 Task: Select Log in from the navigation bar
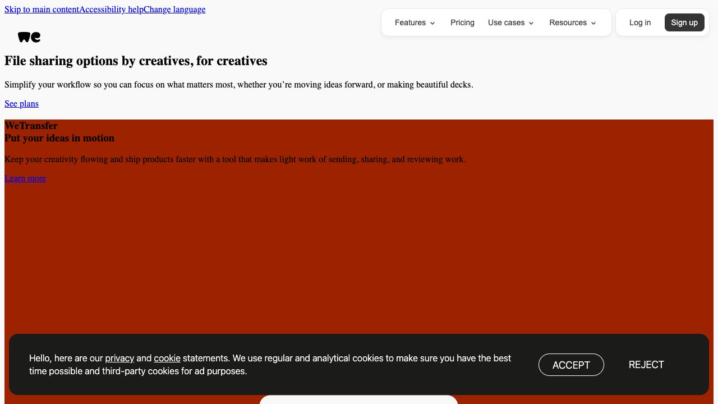(639, 22)
